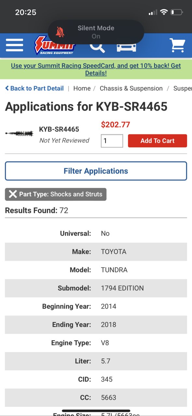Open Filter Applications panel

96,171
